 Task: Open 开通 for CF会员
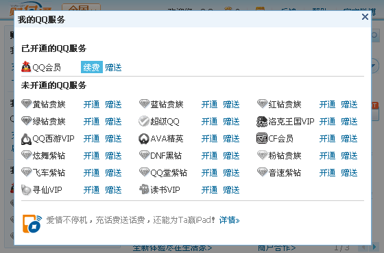328,139
